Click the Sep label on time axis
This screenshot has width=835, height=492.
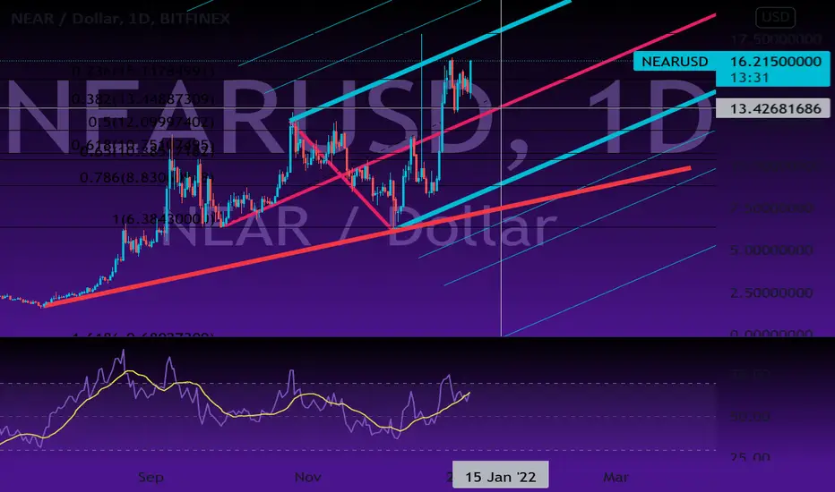[151, 477]
